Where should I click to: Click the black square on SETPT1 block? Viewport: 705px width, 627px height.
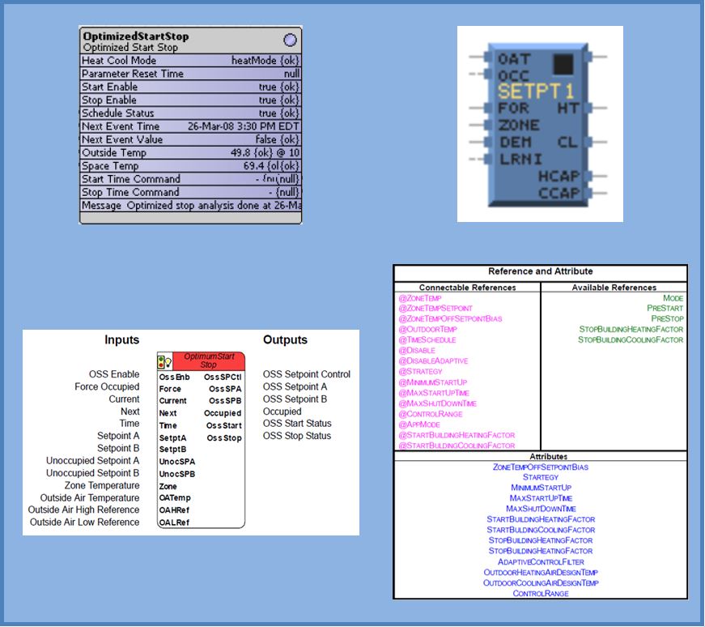pos(563,65)
